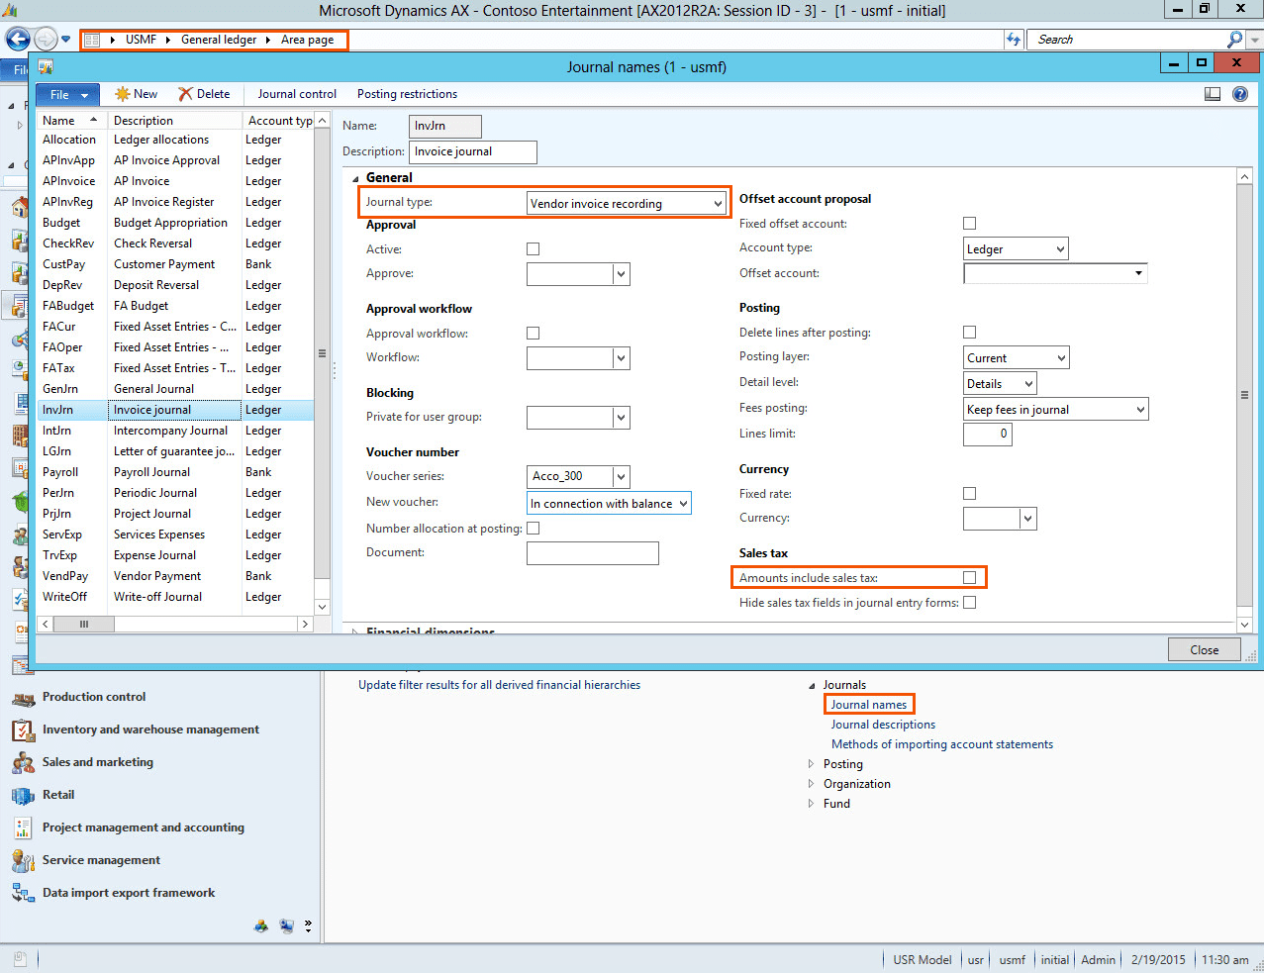Image resolution: width=1264 pixels, height=973 pixels.
Task: Check the Approval Active checkbox
Action: pos(534,249)
